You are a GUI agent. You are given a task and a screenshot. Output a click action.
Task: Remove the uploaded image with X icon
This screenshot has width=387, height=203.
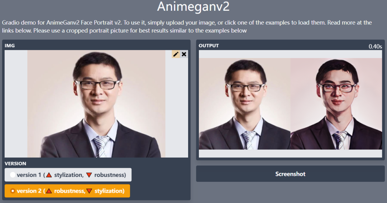coord(184,54)
